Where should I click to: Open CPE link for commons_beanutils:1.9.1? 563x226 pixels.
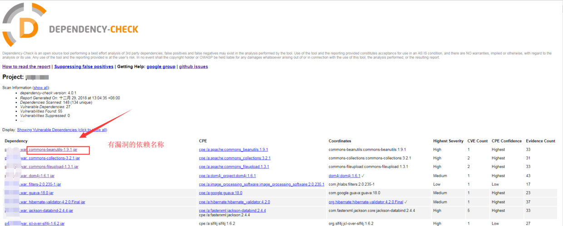[x=233, y=149]
